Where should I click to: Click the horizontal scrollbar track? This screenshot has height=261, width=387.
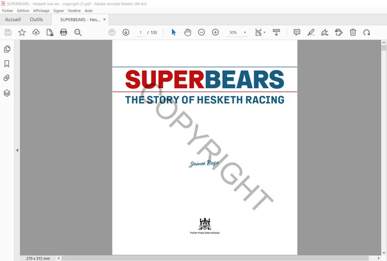215,258
